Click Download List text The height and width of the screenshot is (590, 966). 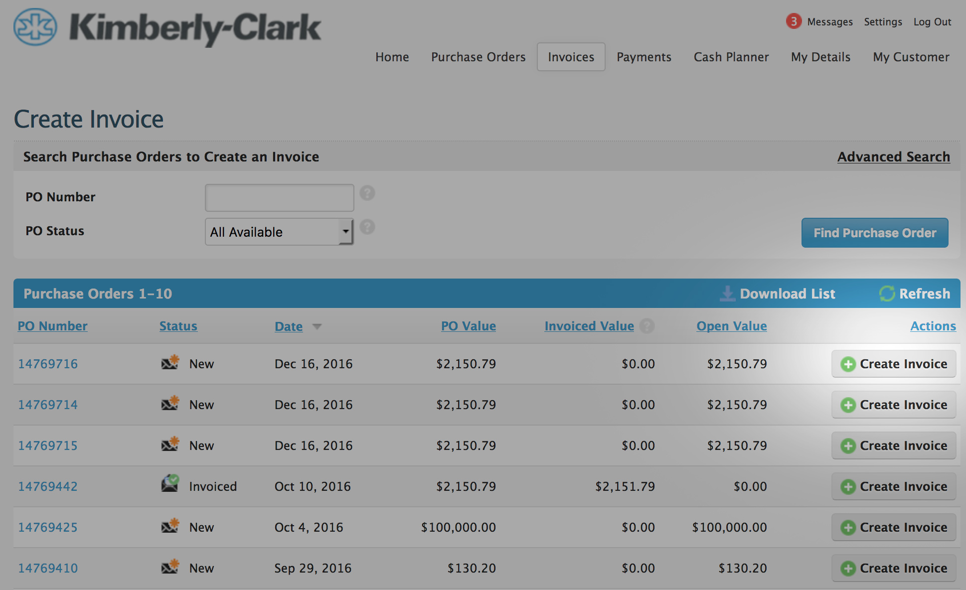[x=788, y=294]
